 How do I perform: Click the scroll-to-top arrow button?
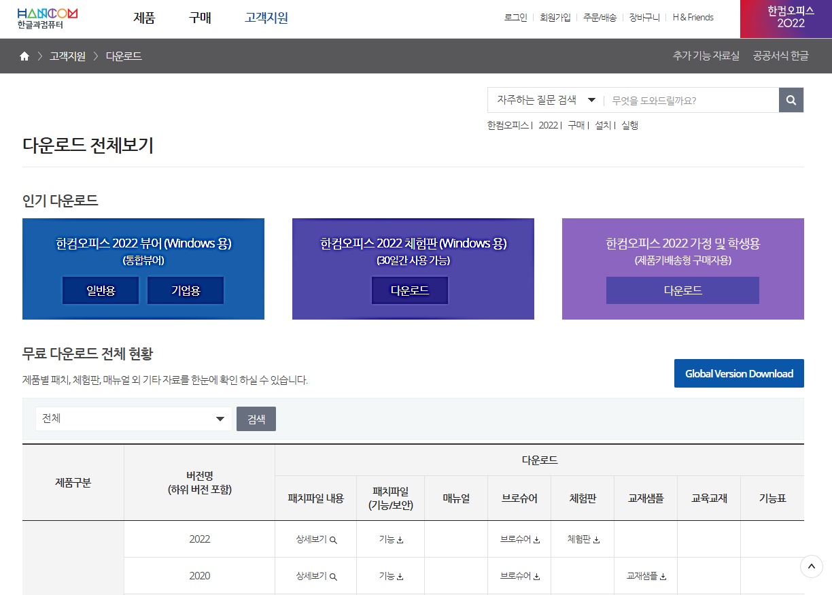coord(812,566)
